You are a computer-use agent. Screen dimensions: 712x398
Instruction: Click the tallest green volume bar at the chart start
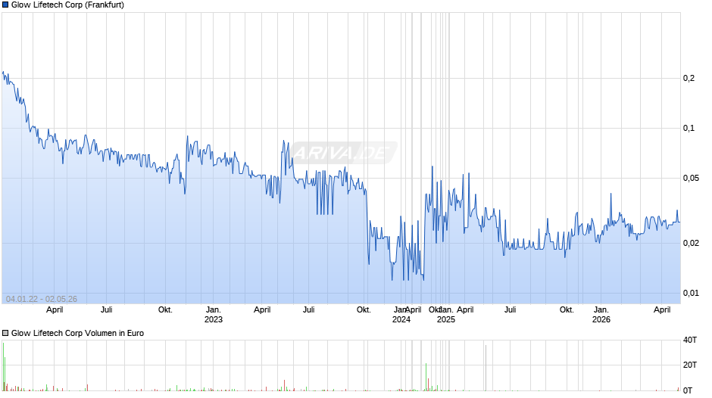(3, 367)
